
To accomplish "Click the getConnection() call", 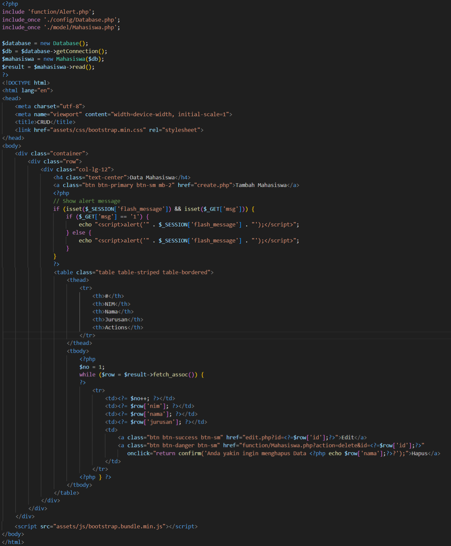I will pyautogui.click(x=80, y=51).
